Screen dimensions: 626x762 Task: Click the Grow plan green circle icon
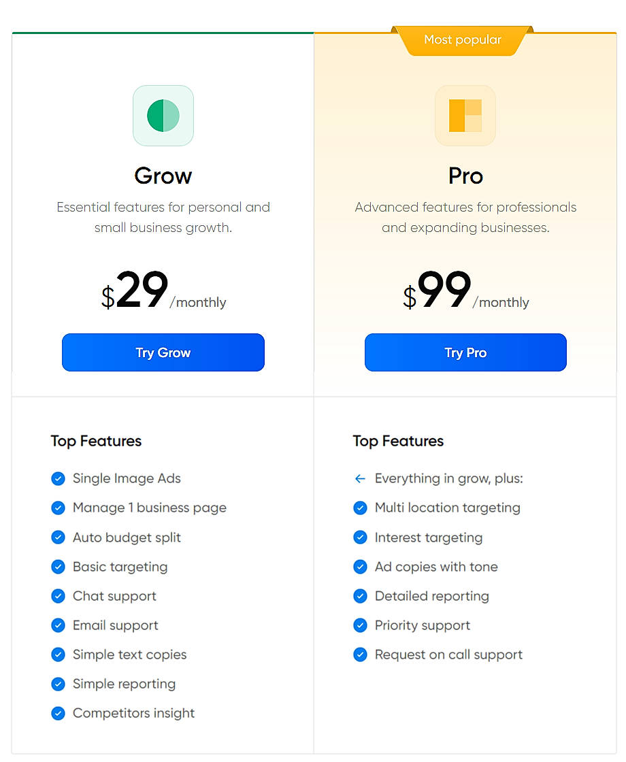tap(163, 116)
